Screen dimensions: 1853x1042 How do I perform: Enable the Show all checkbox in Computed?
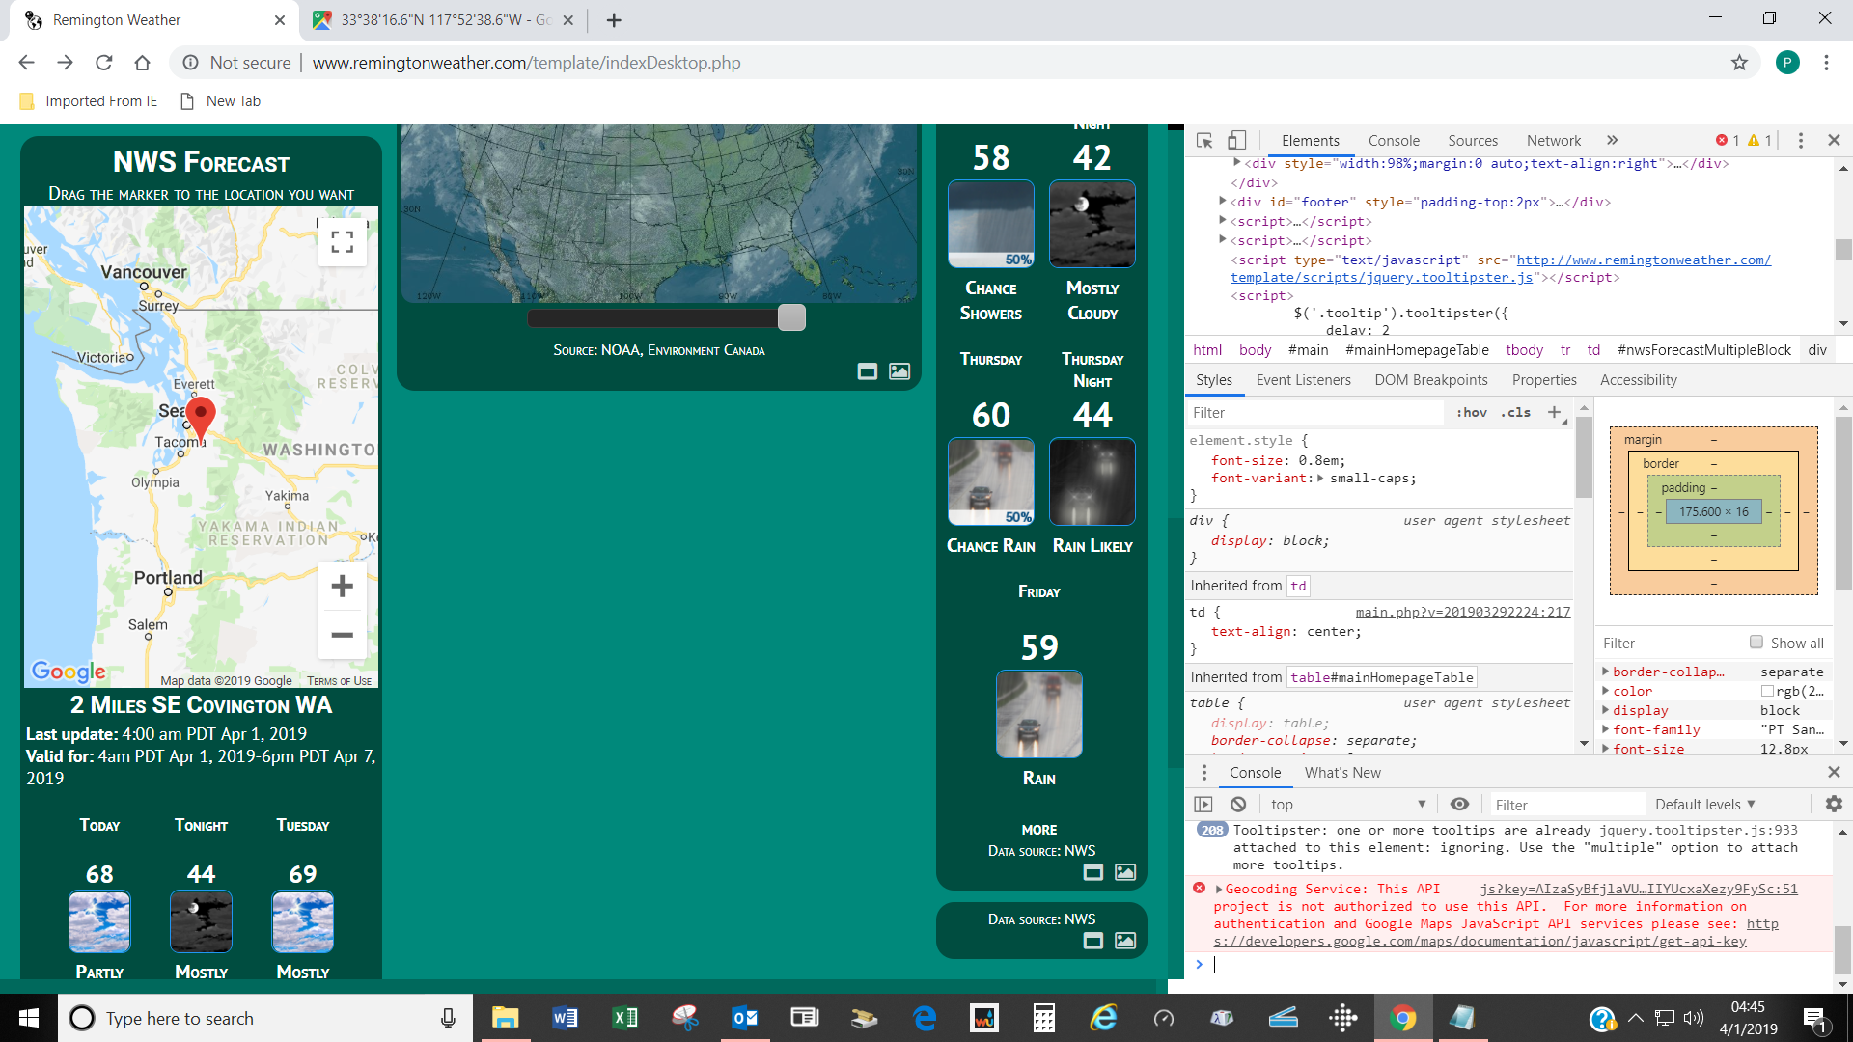1756,643
